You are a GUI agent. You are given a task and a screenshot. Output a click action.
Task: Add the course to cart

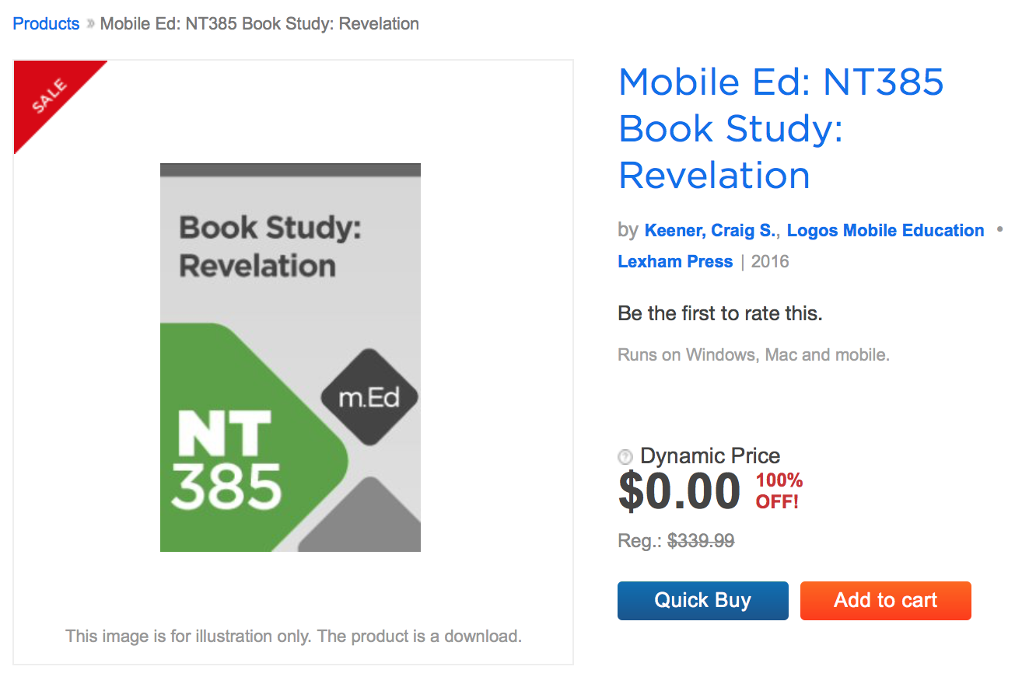[x=886, y=601]
